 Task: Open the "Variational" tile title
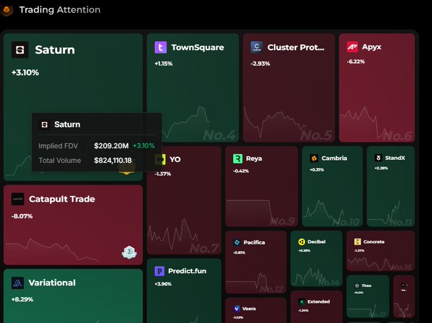pyautogui.click(x=52, y=283)
